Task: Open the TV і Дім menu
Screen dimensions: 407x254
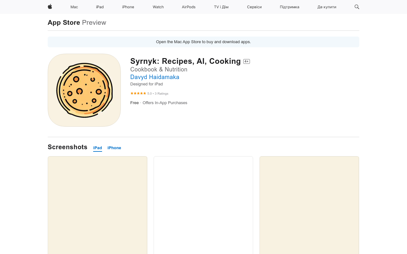Action: 221,7
